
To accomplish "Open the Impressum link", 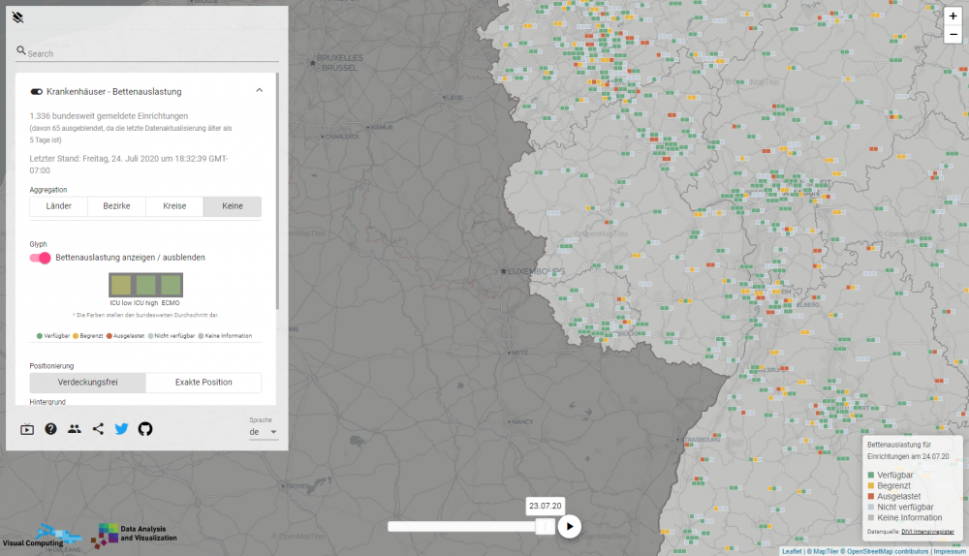I will tap(950, 551).
